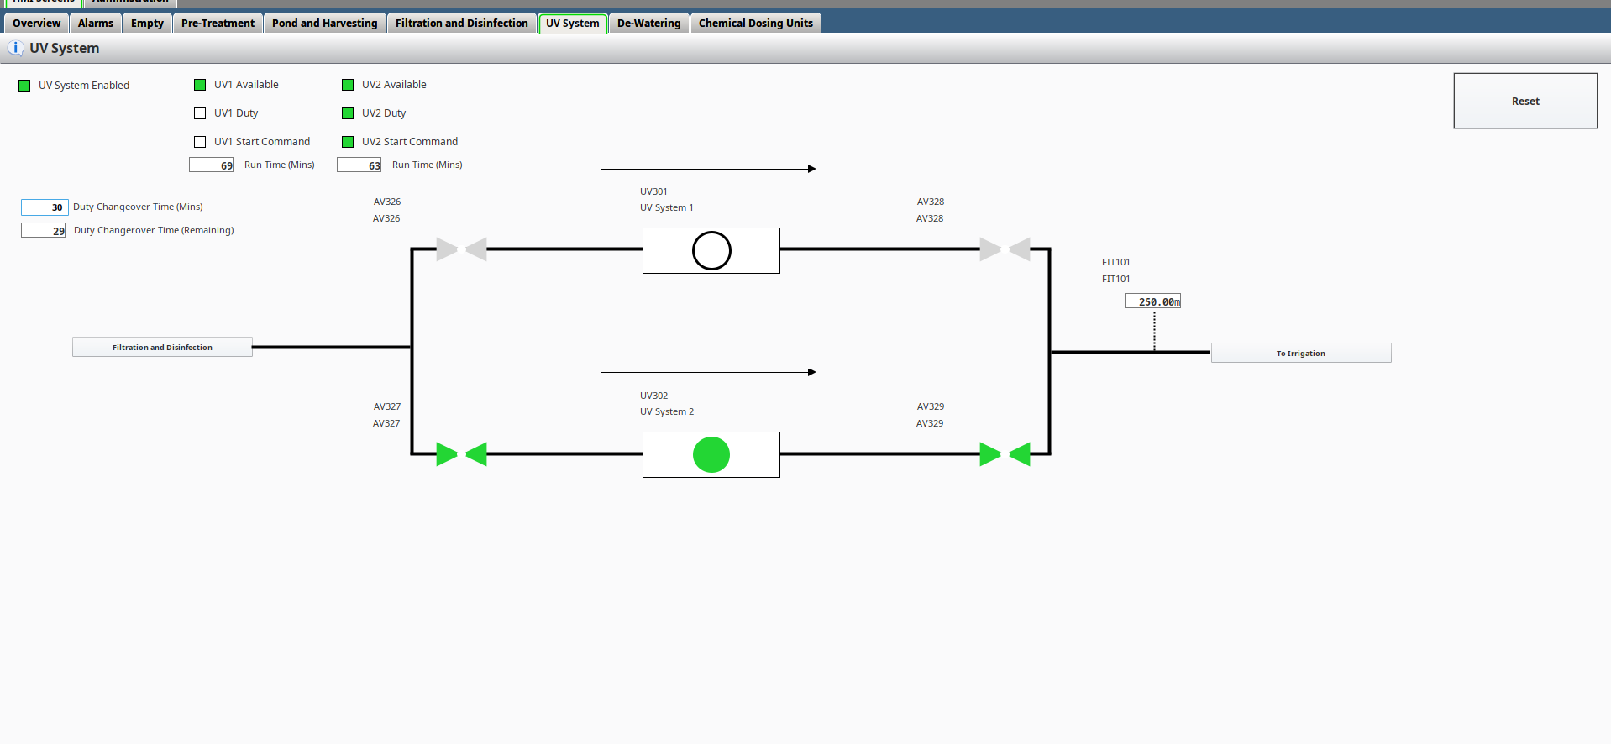The height and width of the screenshot is (744, 1611).
Task: Click the UV301 empty circle lamp indicator
Action: click(711, 250)
